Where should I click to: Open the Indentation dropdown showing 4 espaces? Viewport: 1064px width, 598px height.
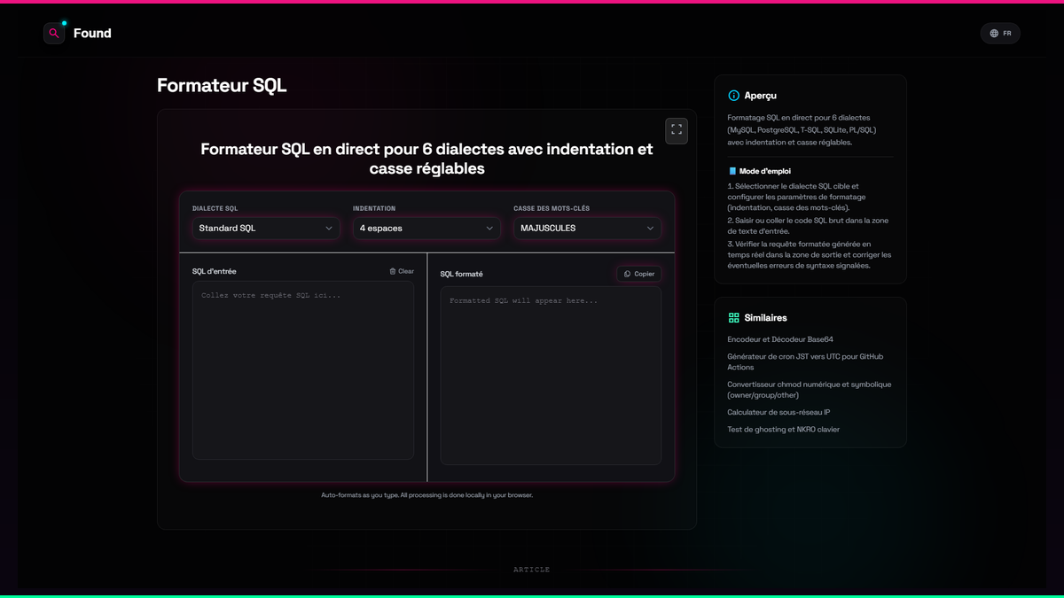click(426, 228)
